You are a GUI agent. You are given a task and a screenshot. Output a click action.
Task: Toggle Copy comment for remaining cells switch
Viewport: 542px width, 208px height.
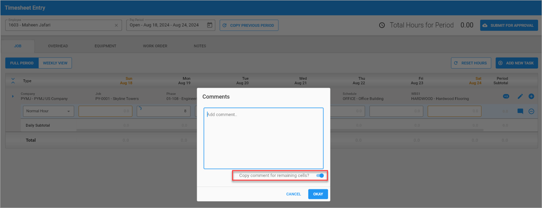[x=320, y=175]
